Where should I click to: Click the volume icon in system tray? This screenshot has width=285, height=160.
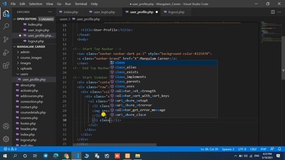click(245, 156)
